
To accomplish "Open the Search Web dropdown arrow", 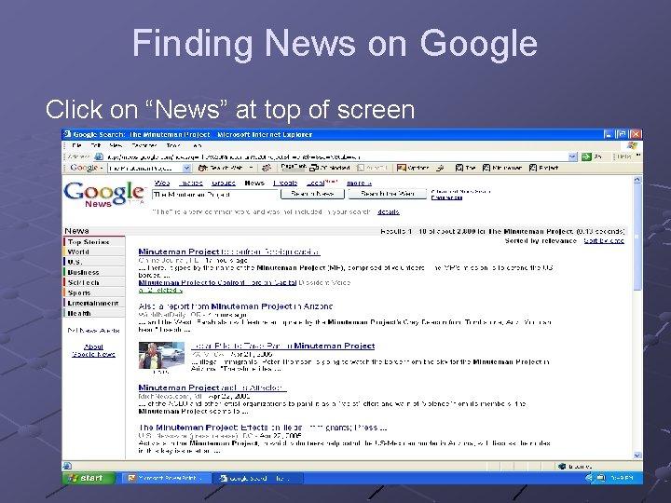I will (x=252, y=168).
